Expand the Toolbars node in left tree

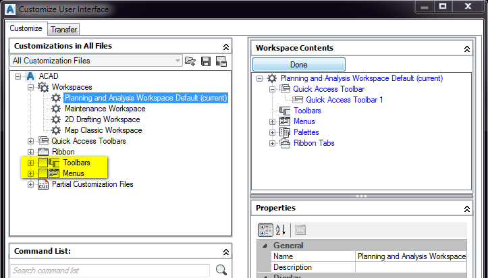point(30,163)
